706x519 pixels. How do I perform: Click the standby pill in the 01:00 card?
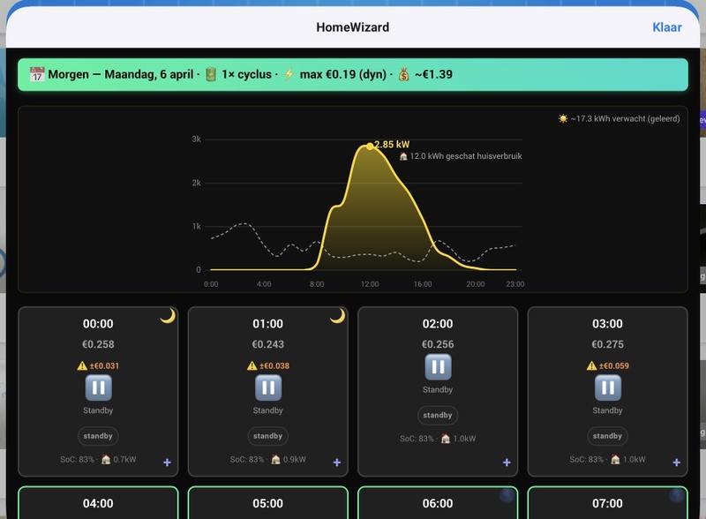[x=268, y=436]
